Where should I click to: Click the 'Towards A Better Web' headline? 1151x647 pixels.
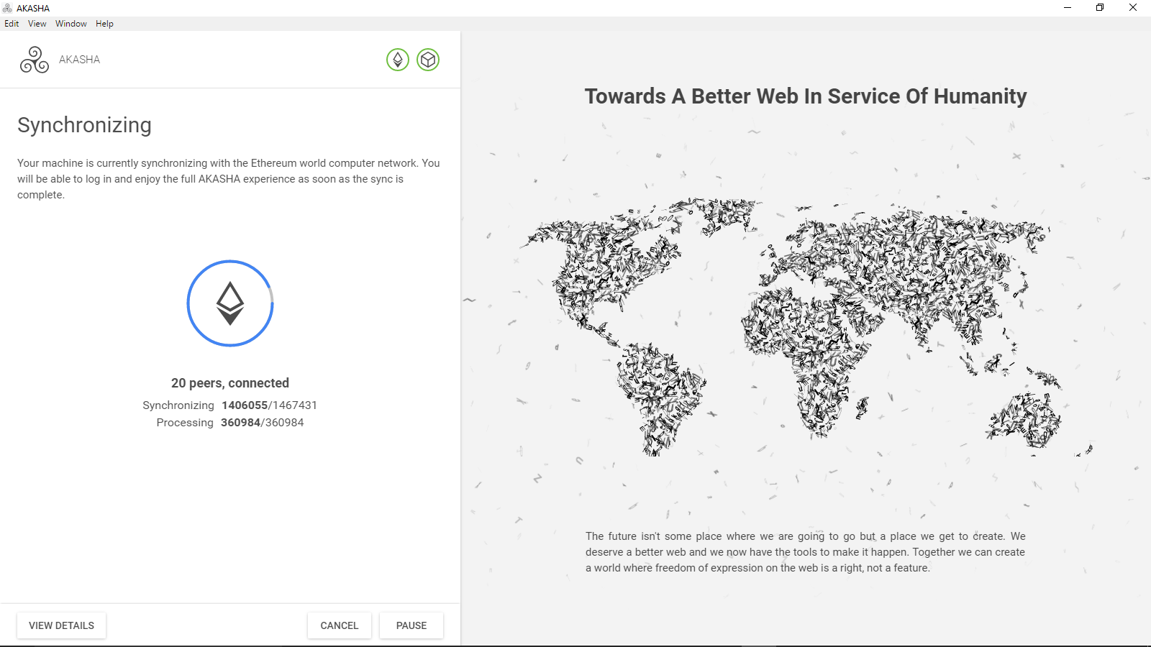click(806, 96)
